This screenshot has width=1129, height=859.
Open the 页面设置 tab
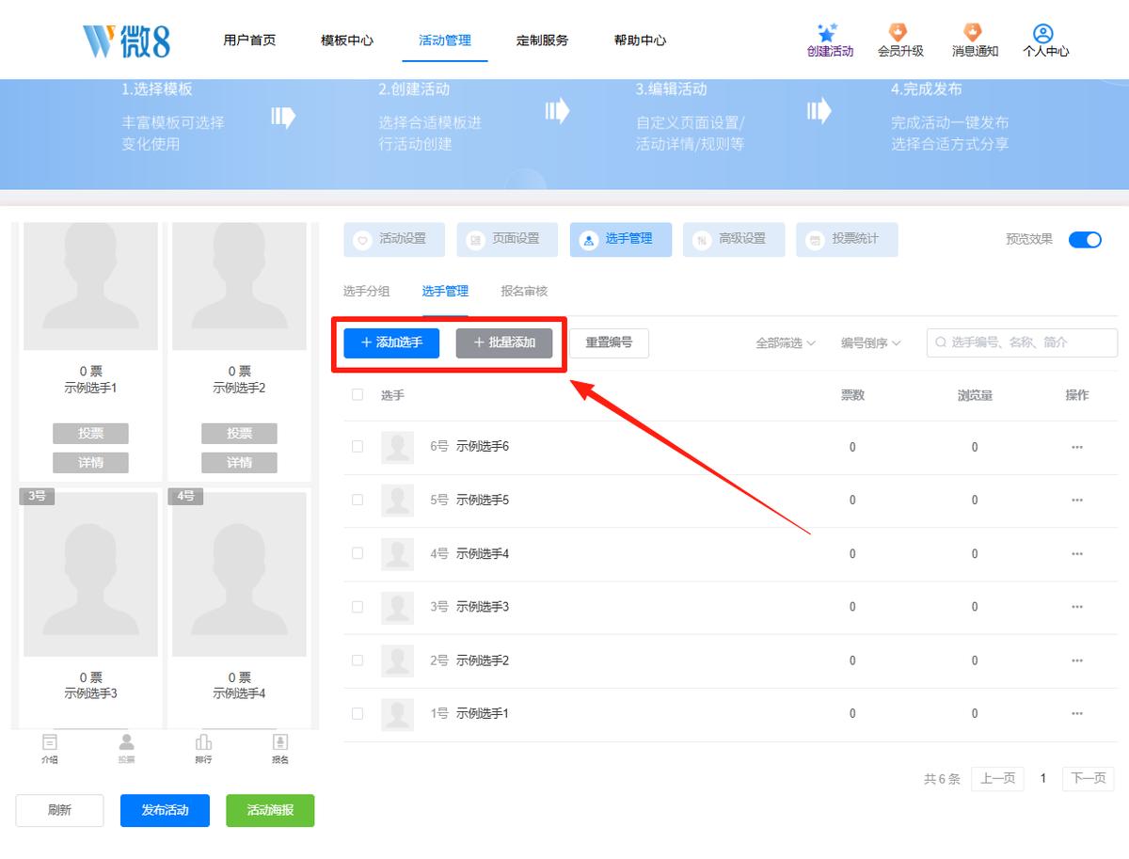click(x=507, y=239)
